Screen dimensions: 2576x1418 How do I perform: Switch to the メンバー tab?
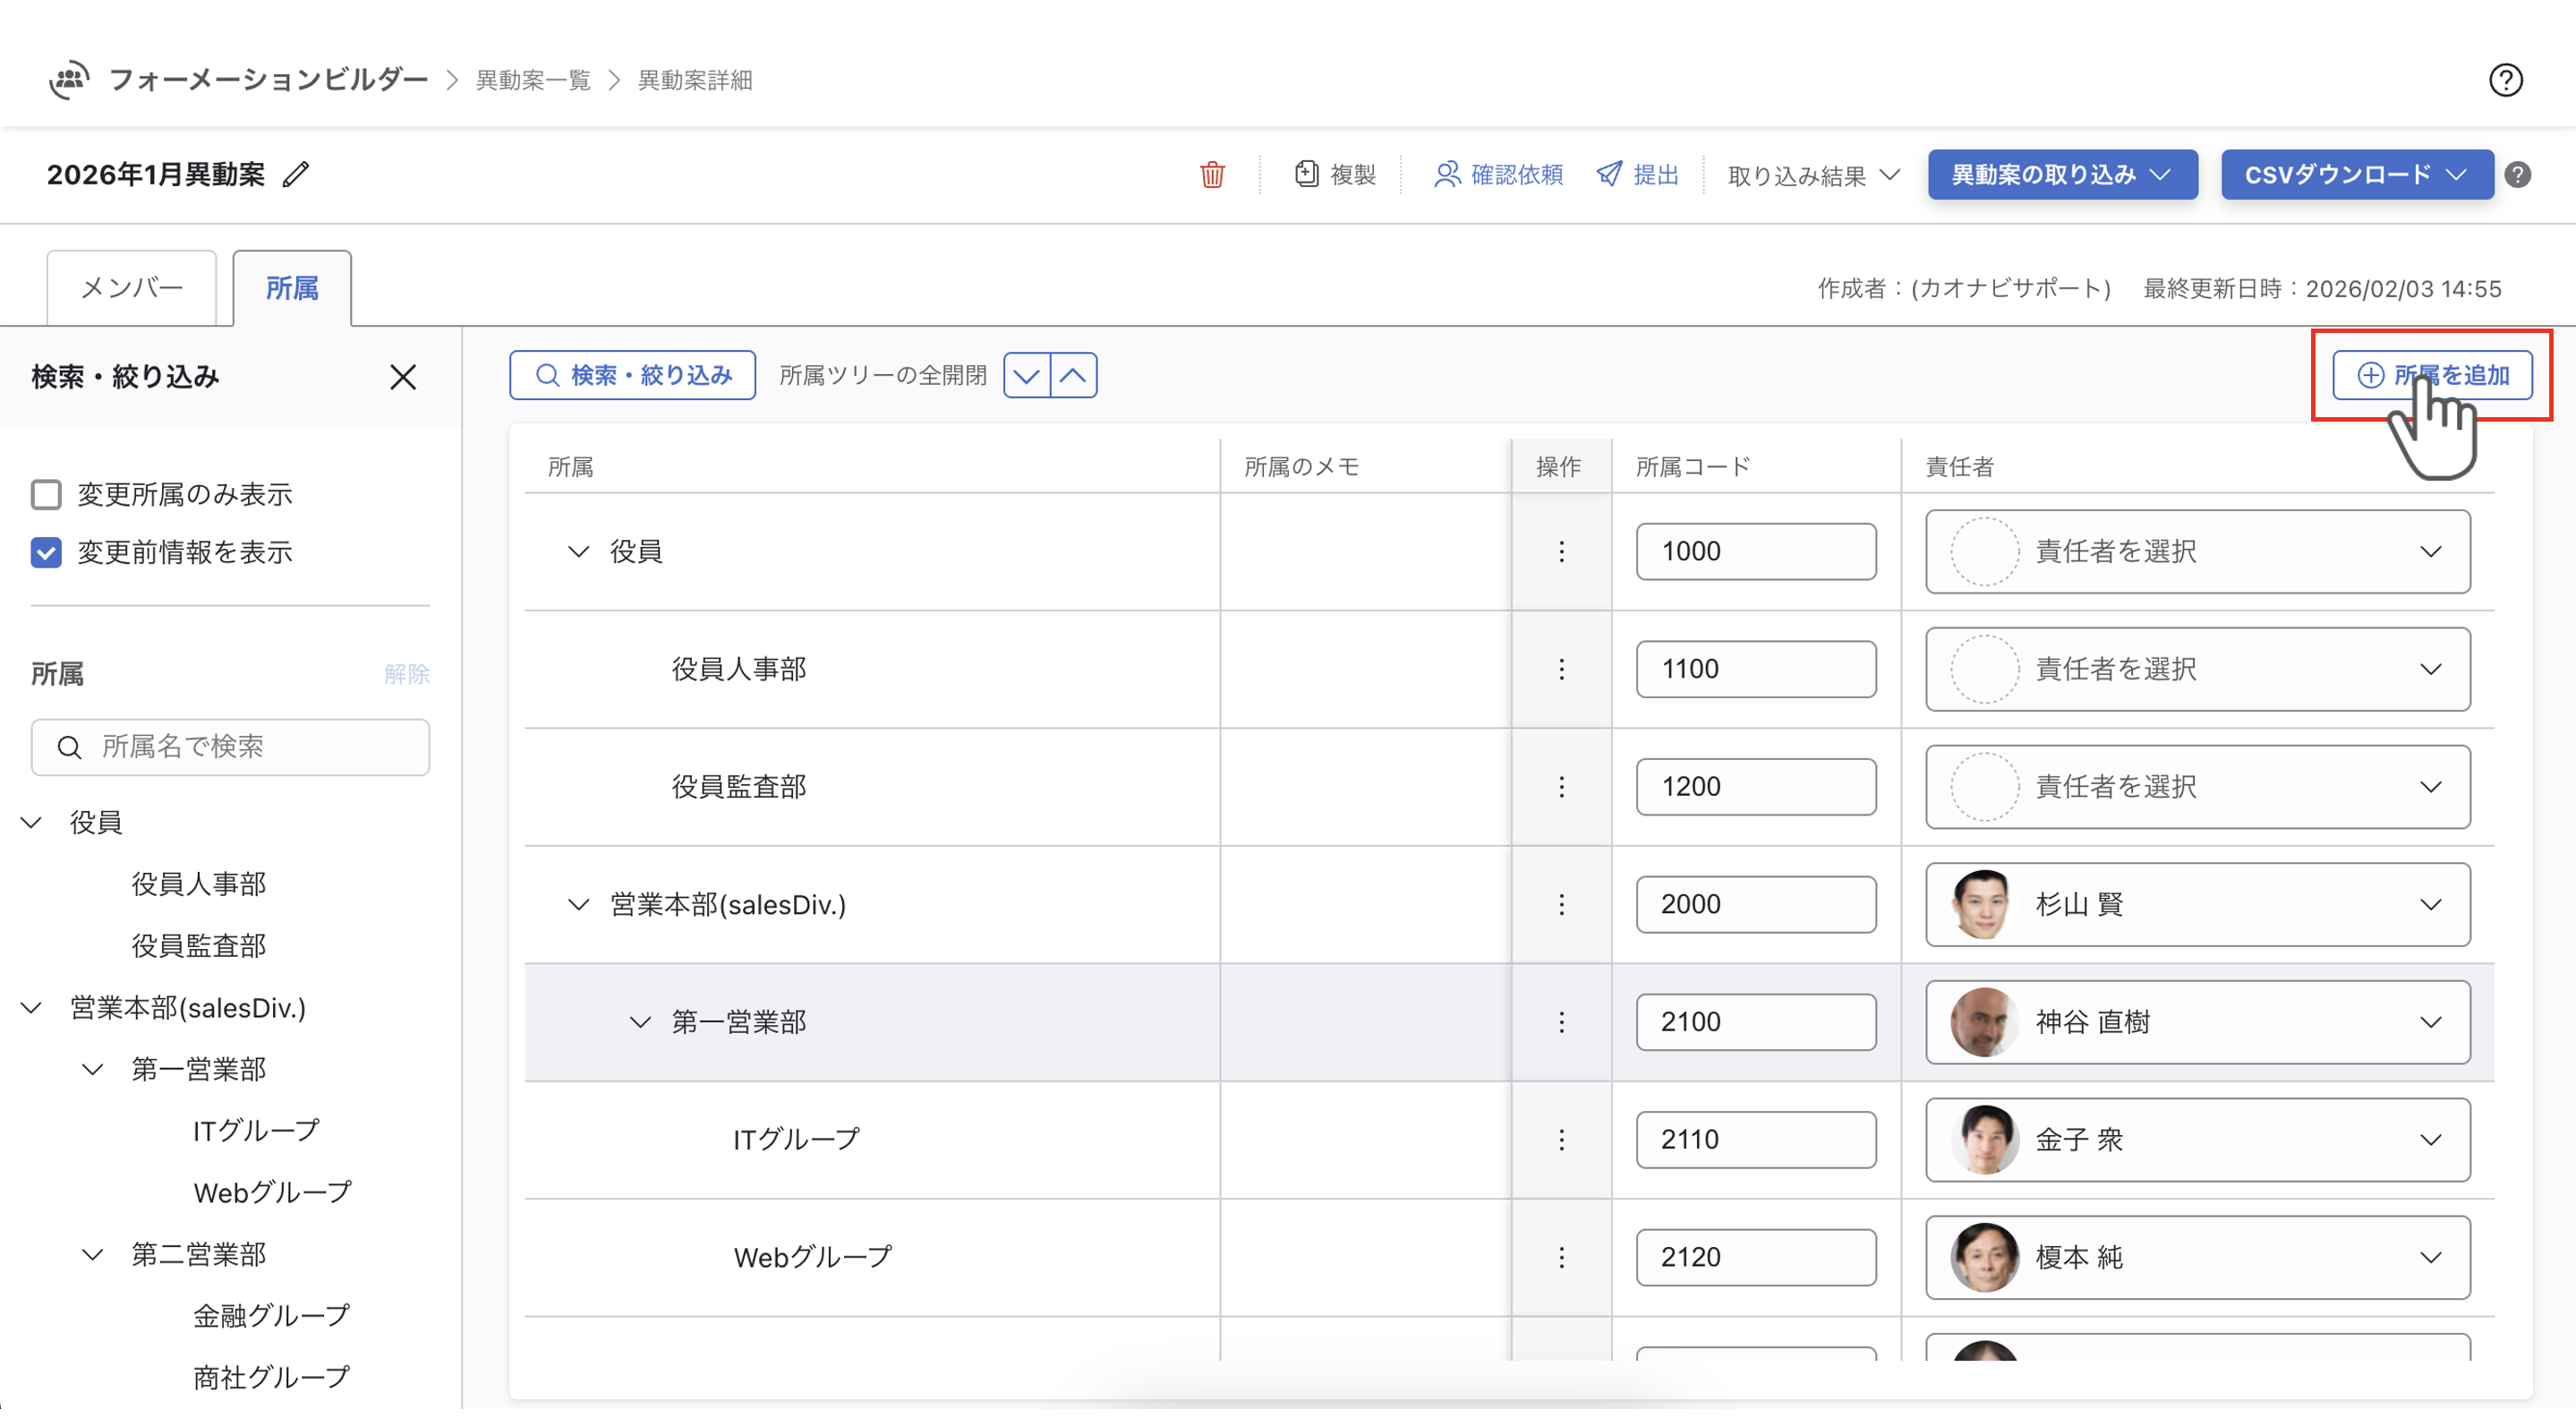[x=132, y=289]
